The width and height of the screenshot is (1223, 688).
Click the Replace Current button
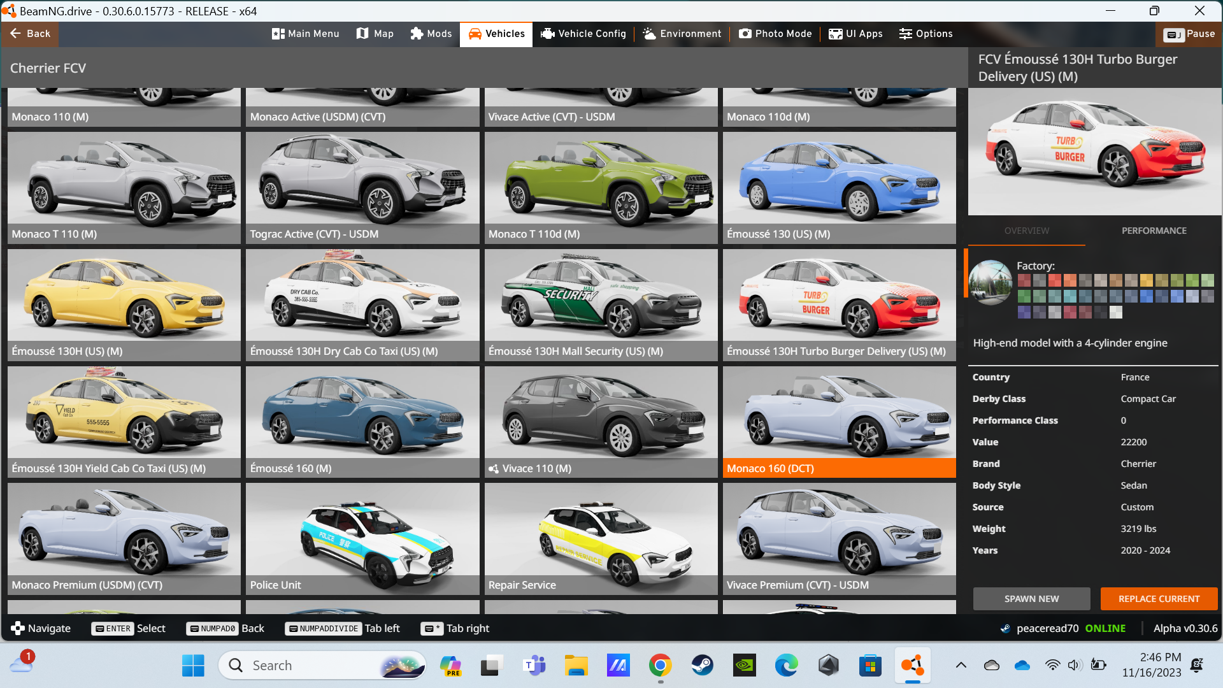coord(1159,599)
